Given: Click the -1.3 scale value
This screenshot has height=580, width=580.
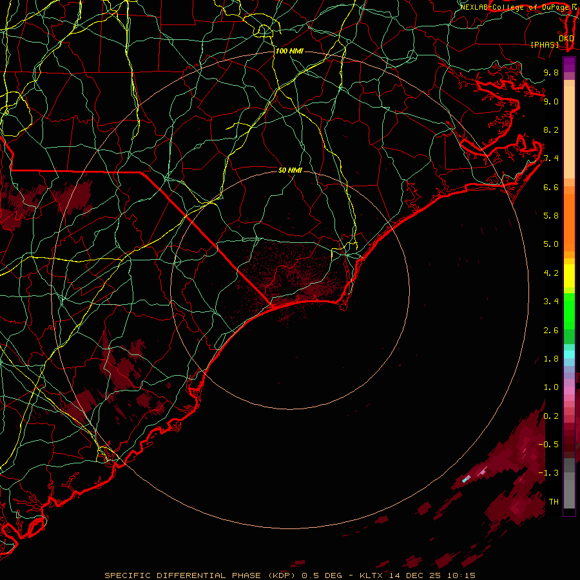Looking at the screenshot, I should click(x=548, y=473).
